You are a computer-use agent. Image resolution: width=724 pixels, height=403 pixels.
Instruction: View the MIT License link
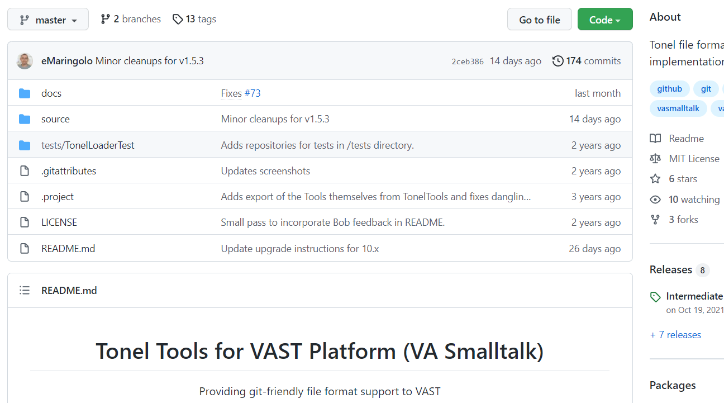point(694,159)
